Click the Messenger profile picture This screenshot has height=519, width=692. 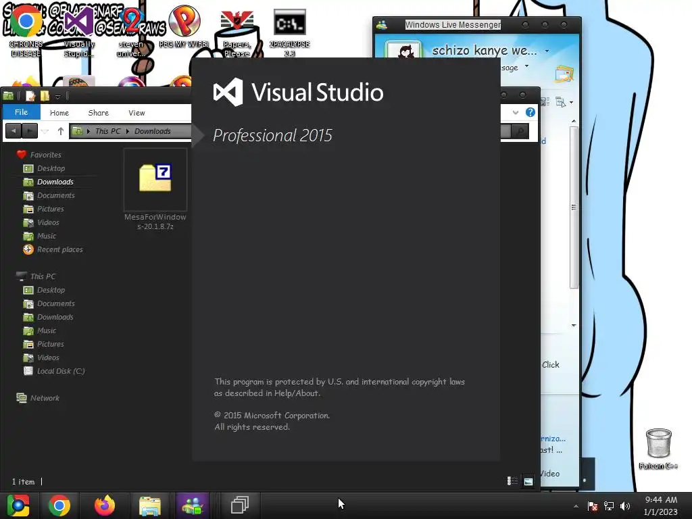403,50
